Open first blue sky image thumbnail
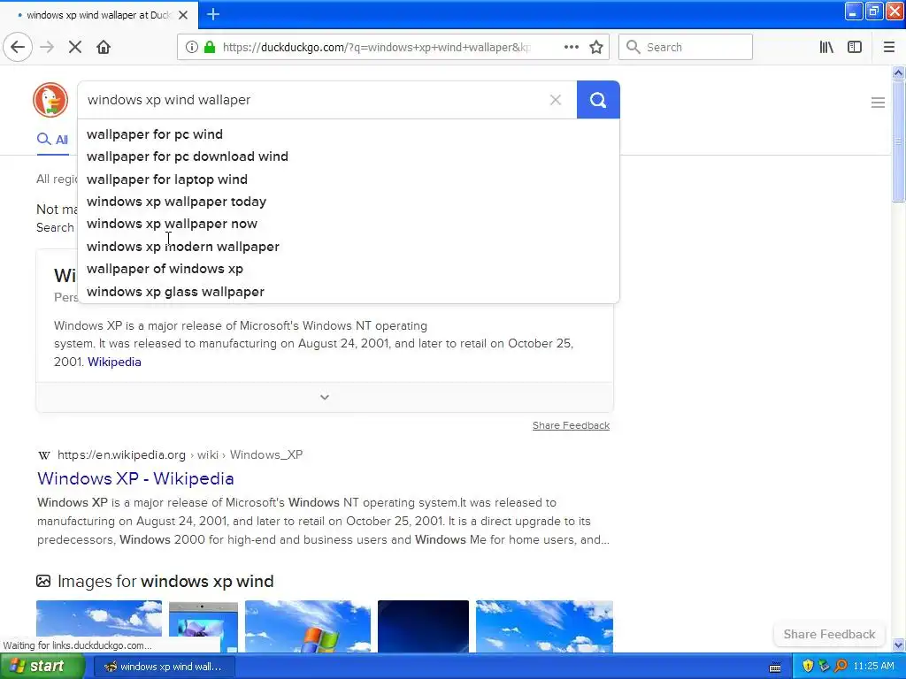Image resolution: width=906 pixels, height=679 pixels. [x=99, y=627]
